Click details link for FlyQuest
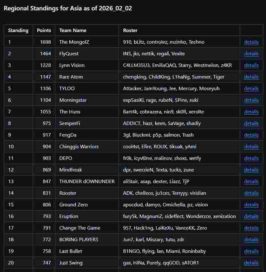 pos(251,54)
